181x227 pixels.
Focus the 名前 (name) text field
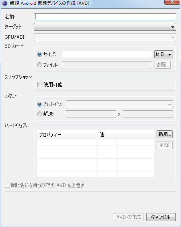(x=105, y=17)
